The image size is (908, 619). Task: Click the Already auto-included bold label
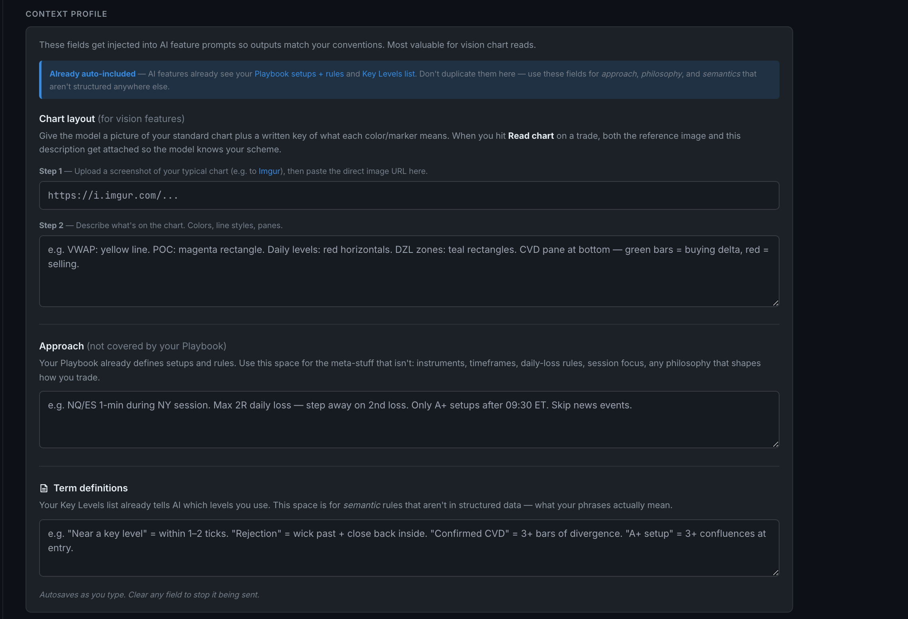[93, 74]
